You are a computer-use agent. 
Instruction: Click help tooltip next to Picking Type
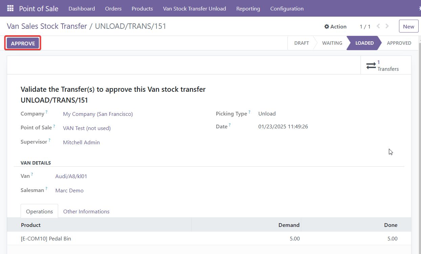pyautogui.click(x=250, y=112)
